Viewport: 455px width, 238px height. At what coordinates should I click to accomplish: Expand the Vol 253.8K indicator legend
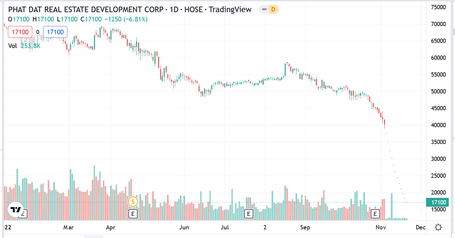pyautogui.click(x=24, y=46)
